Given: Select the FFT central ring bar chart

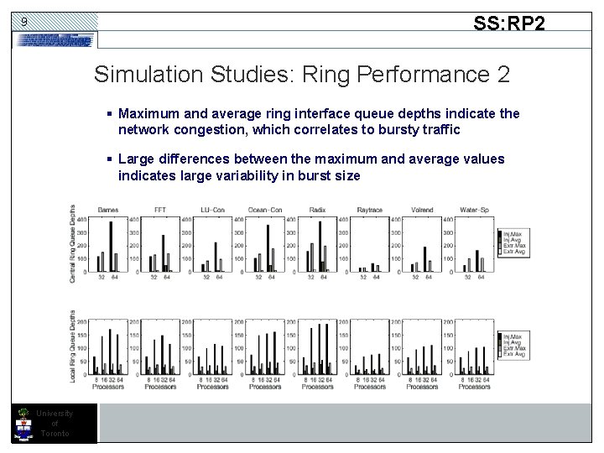Looking at the screenshot, I should click(x=160, y=244).
